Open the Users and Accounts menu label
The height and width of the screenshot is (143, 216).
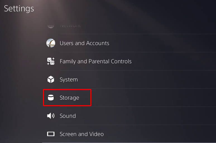(84, 43)
